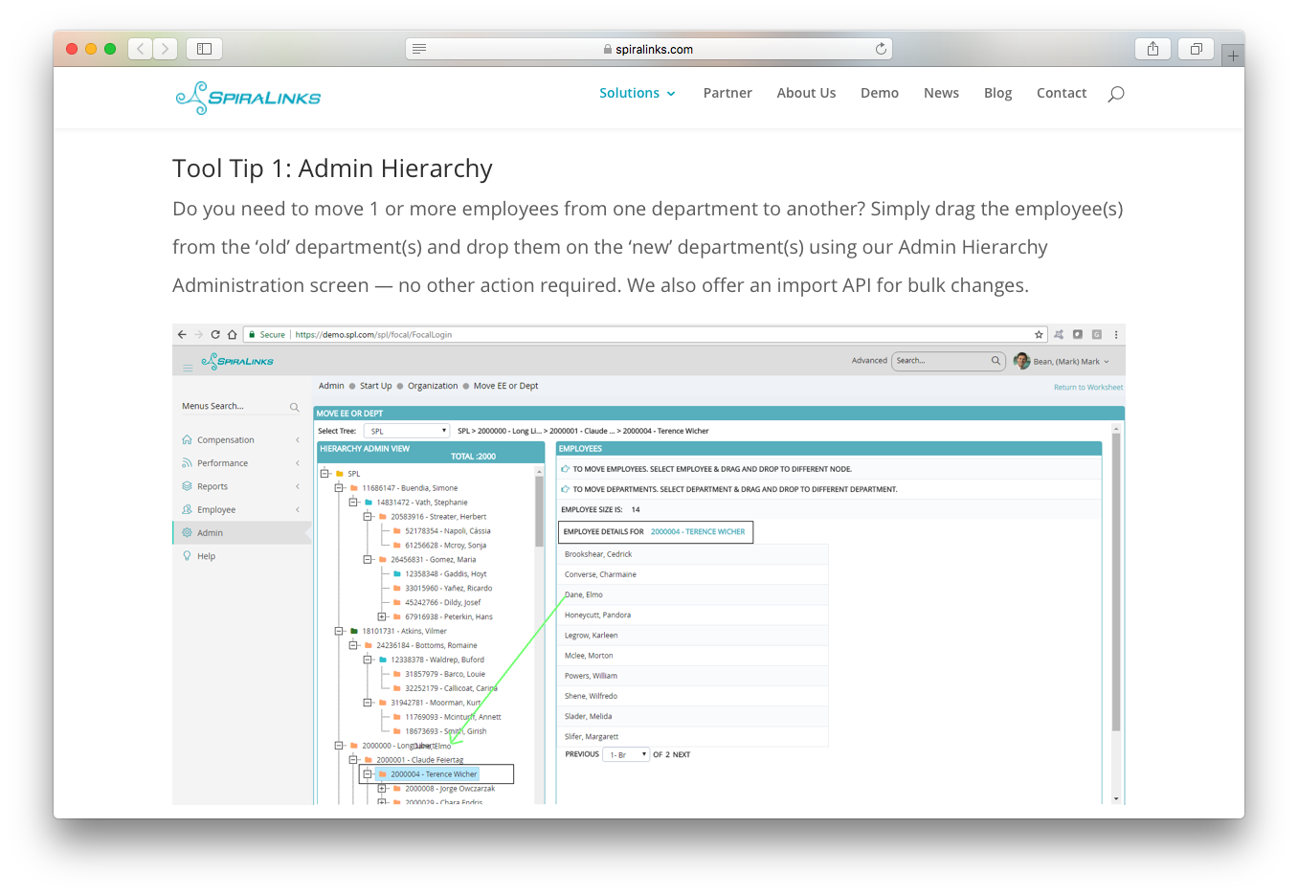Click the 2000004 - TERENCE WICHER details link
Viewport: 1298px width, 895px height.
(x=698, y=532)
